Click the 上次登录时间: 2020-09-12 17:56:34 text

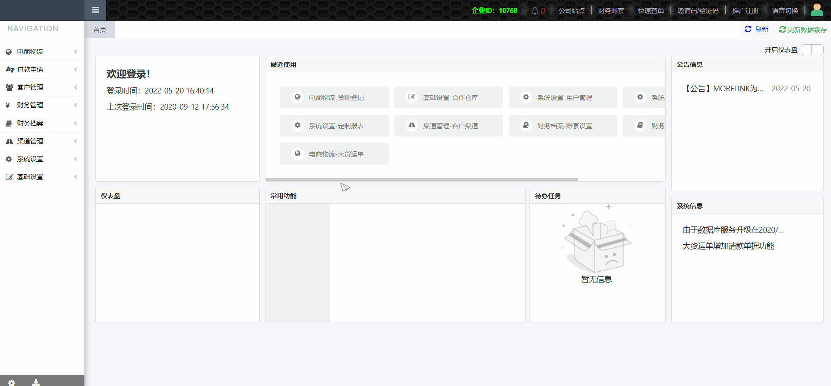click(168, 107)
